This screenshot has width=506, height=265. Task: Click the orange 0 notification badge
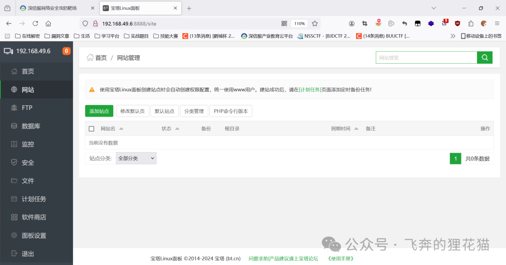pyautogui.click(x=67, y=51)
